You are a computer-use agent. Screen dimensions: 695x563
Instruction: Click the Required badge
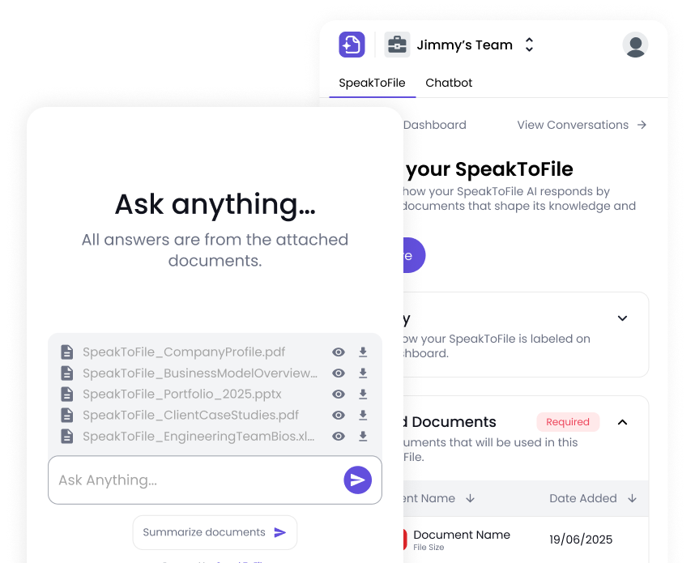568,422
